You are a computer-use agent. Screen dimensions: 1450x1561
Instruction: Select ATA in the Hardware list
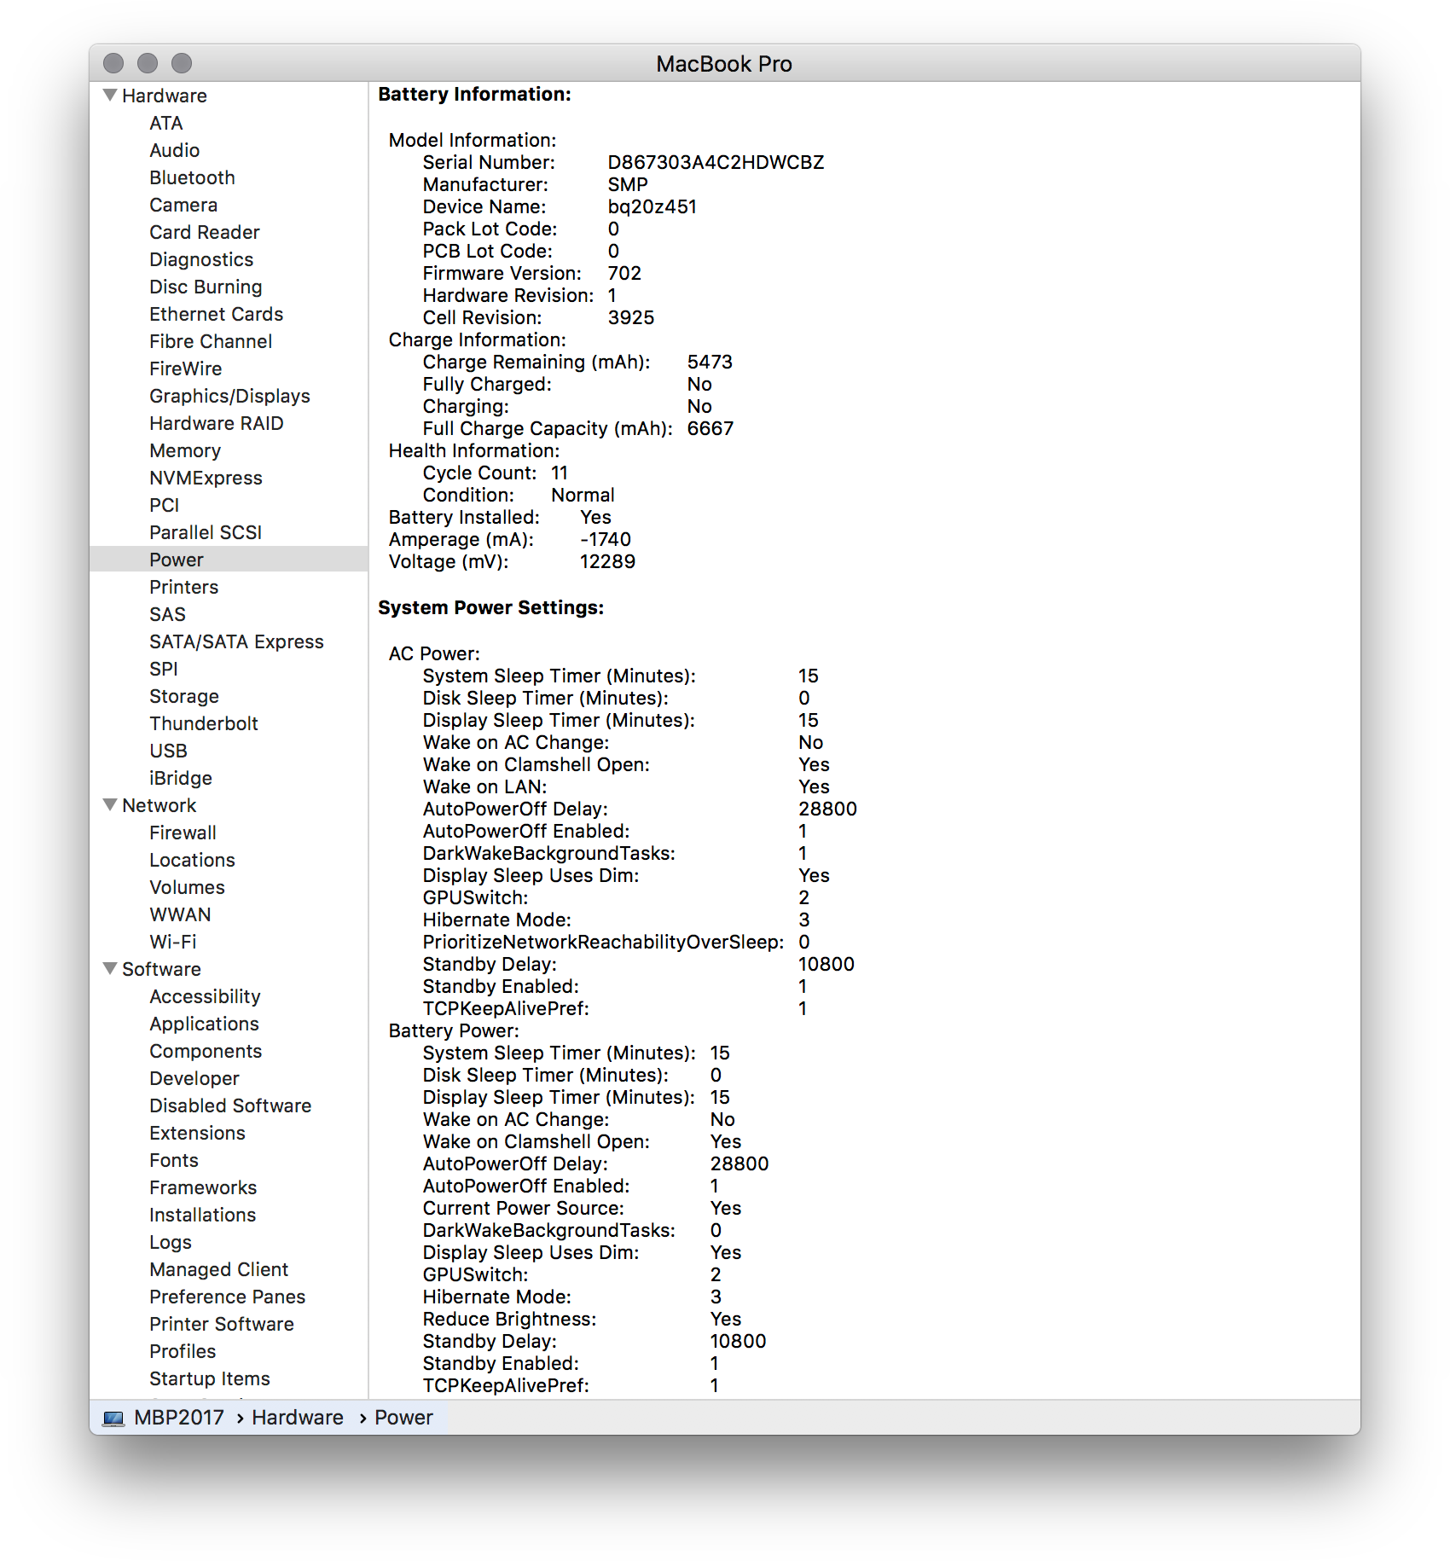(x=166, y=123)
